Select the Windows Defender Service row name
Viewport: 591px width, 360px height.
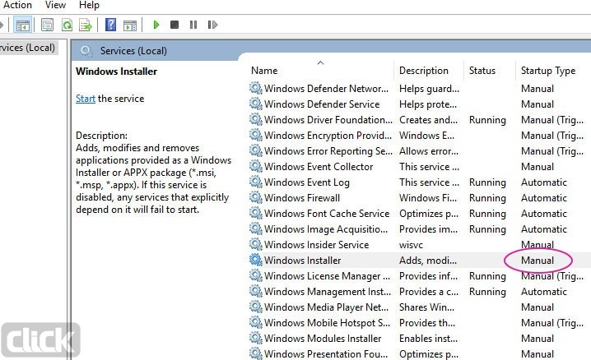coord(322,104)
